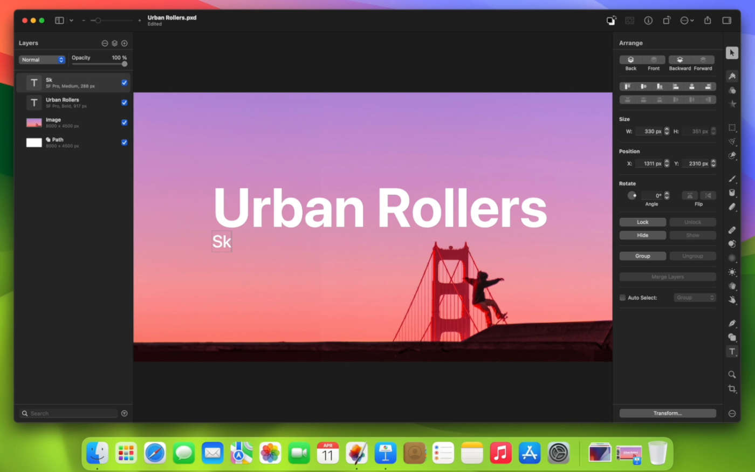The width and height of the screenshot is (755, 472).
Task: Select the Crop tool
Action: 732,389
